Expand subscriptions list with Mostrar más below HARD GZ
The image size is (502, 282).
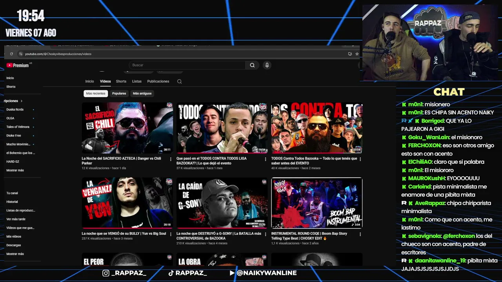tap(15, 170)
